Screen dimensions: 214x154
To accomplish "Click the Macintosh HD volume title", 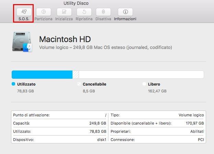I will tap(65, 39).
